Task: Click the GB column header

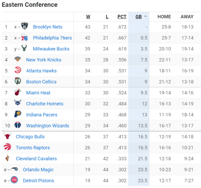Action: 138,17
